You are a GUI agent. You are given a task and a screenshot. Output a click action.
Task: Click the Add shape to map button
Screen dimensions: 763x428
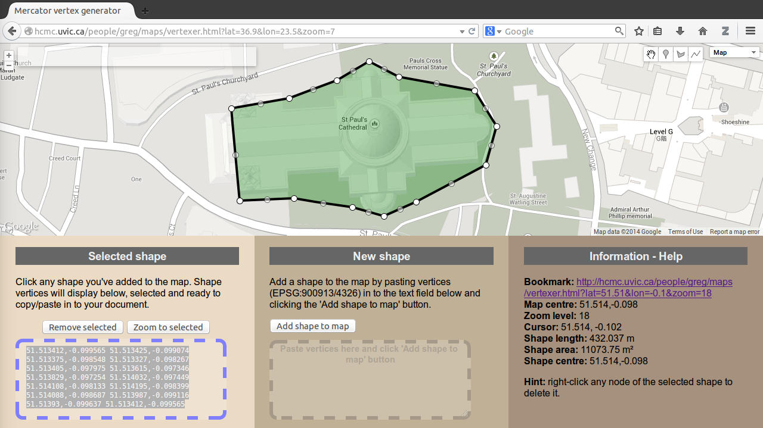pos(313,326)
